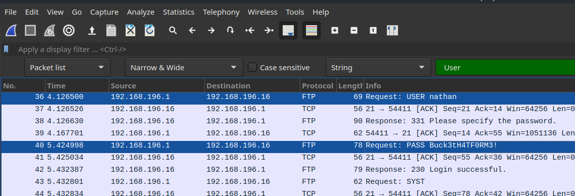Open a capture file
The height and width of the screenshot is (196, 575).
(92, 30)
